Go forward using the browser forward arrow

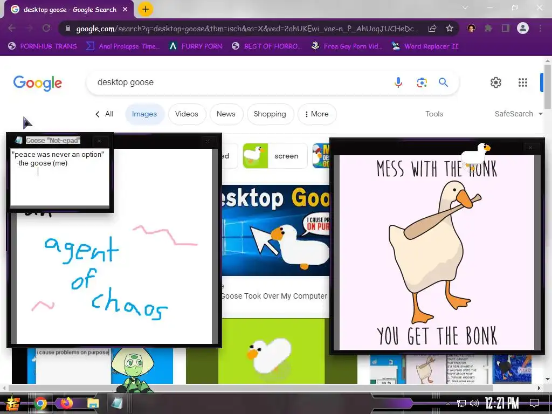point(29,28)
